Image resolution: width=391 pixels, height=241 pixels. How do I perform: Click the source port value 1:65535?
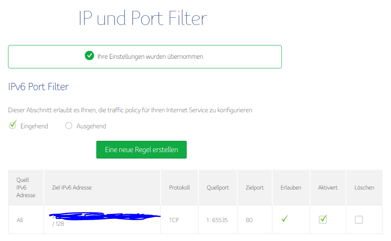(217, 220)
